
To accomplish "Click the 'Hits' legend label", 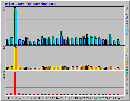I will tap(127, 10).
